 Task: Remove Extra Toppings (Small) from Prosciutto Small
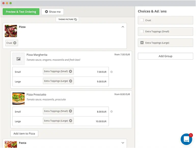(71, 111)
